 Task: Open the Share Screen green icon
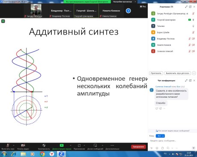(x=62, y=145)
